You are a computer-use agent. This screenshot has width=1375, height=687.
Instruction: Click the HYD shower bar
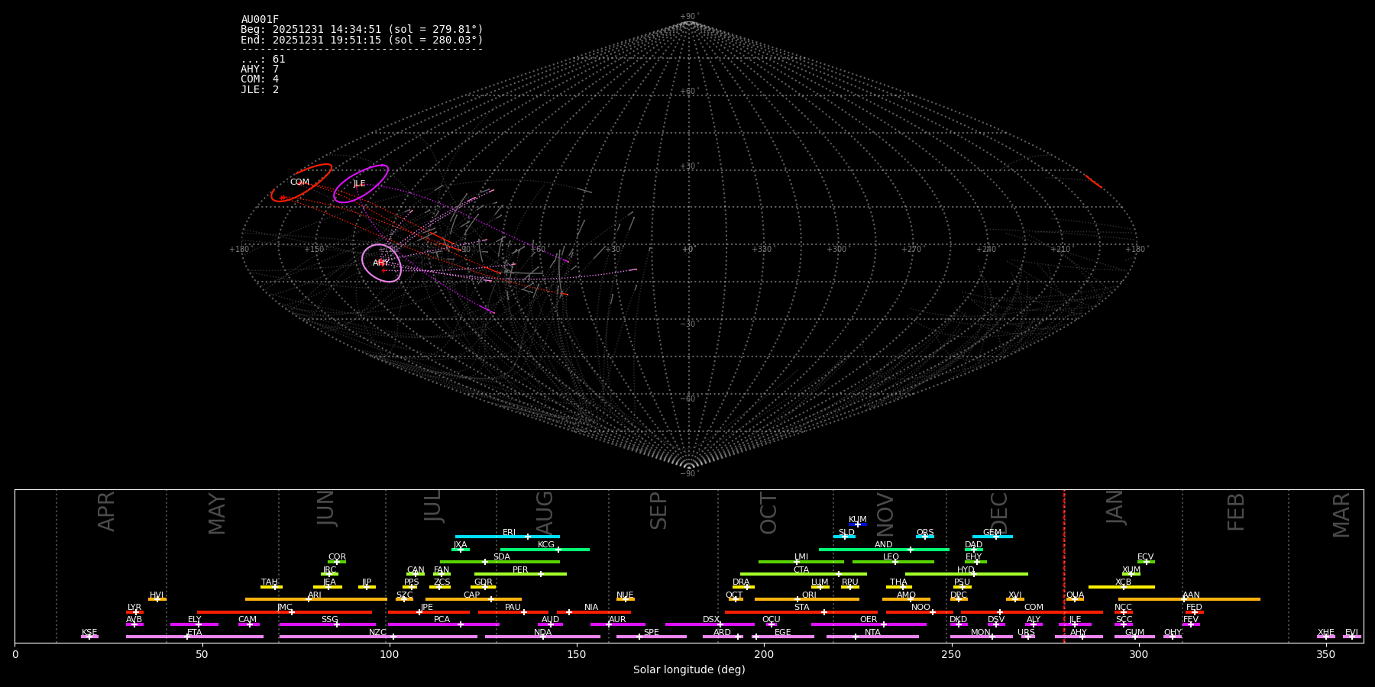[x=966, y=574]
